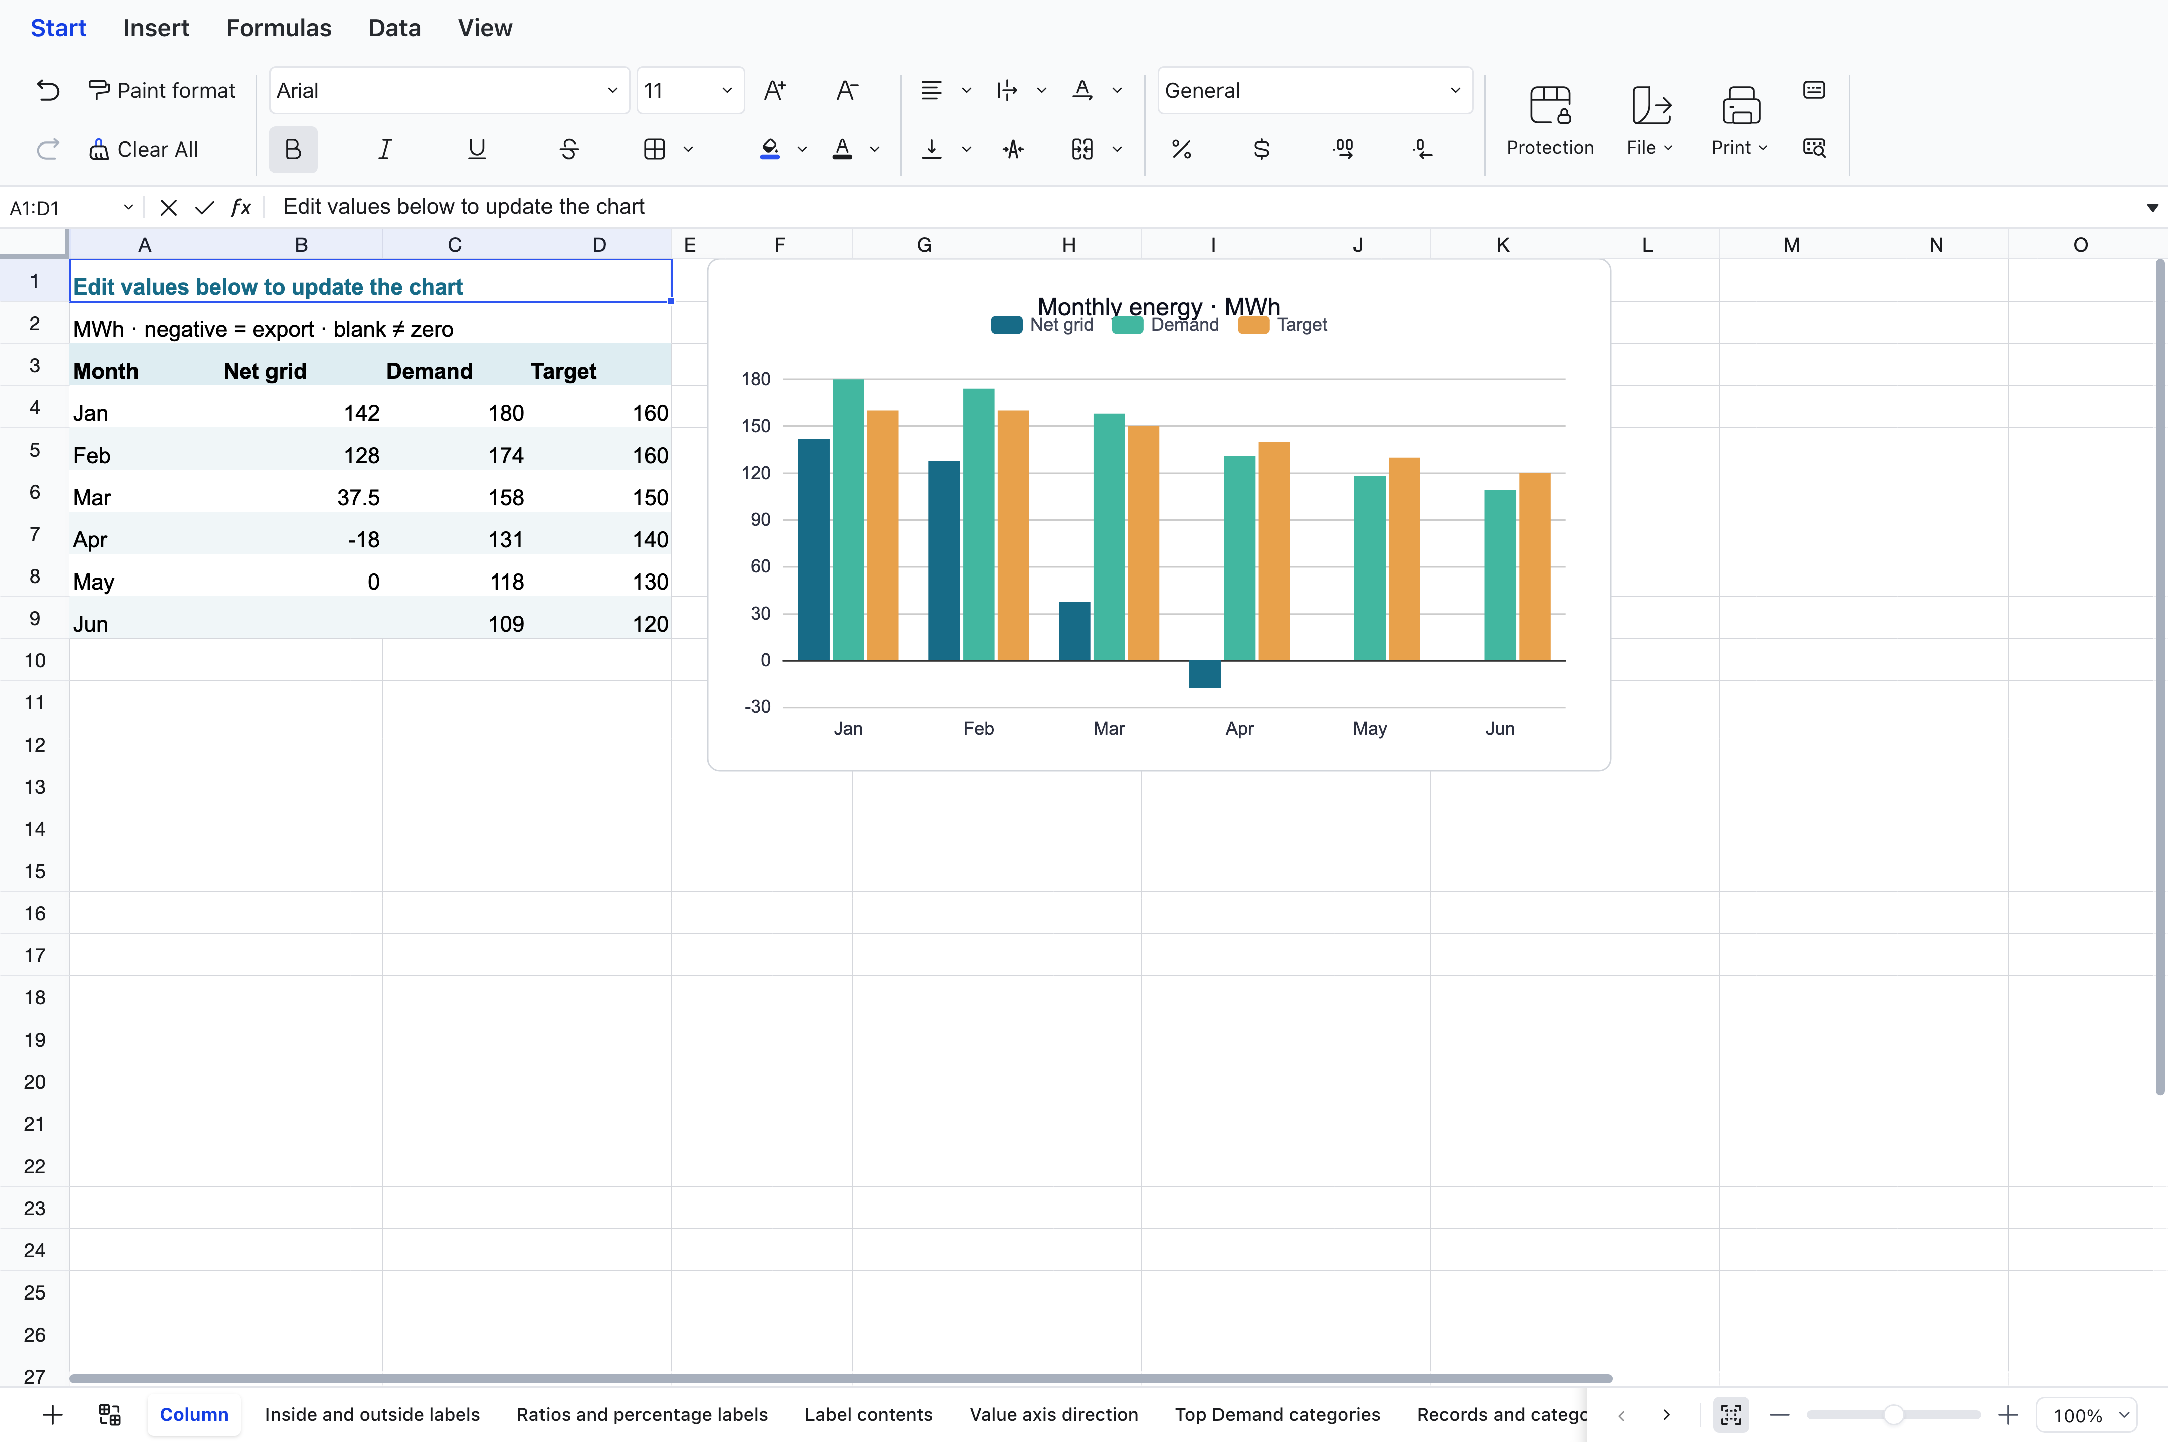
Task: Click the text direction icon
Action: [1007, 90]
